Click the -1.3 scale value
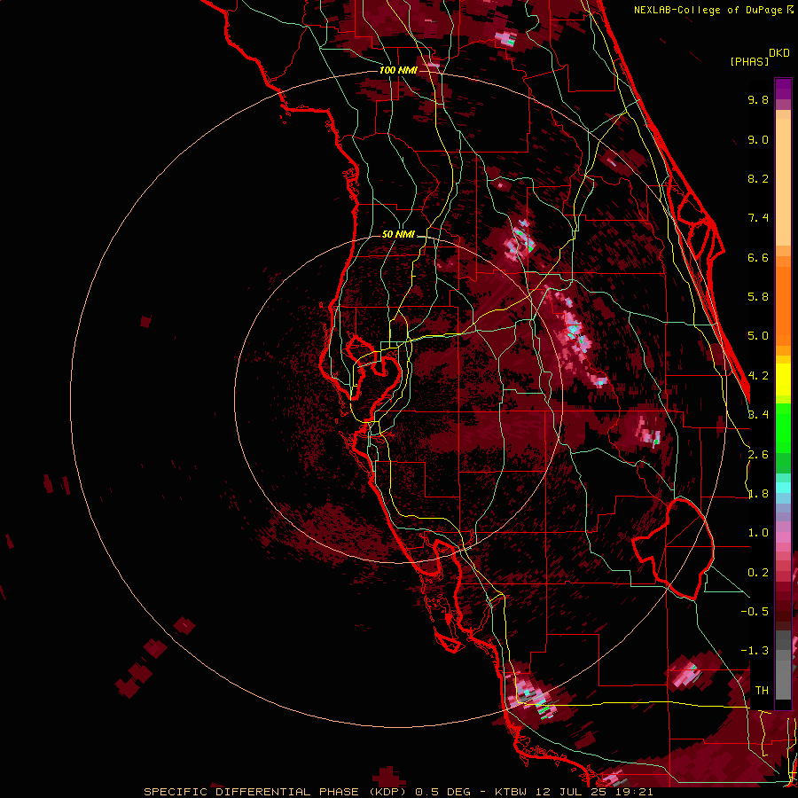The height and width of the screenshot is (798, 798). [x=755, y=651]
